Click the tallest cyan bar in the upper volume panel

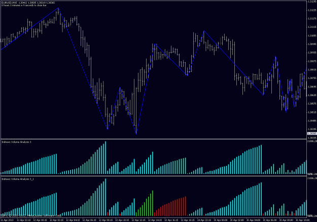click(105, 158)
